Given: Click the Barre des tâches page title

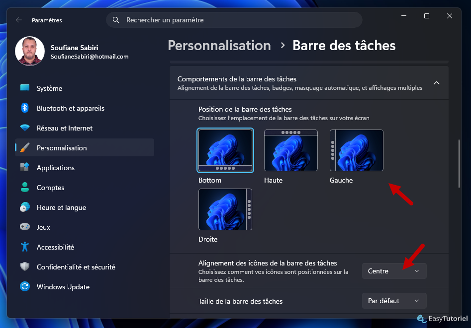Looking at the screenshot, I should [x=344, y=46].
